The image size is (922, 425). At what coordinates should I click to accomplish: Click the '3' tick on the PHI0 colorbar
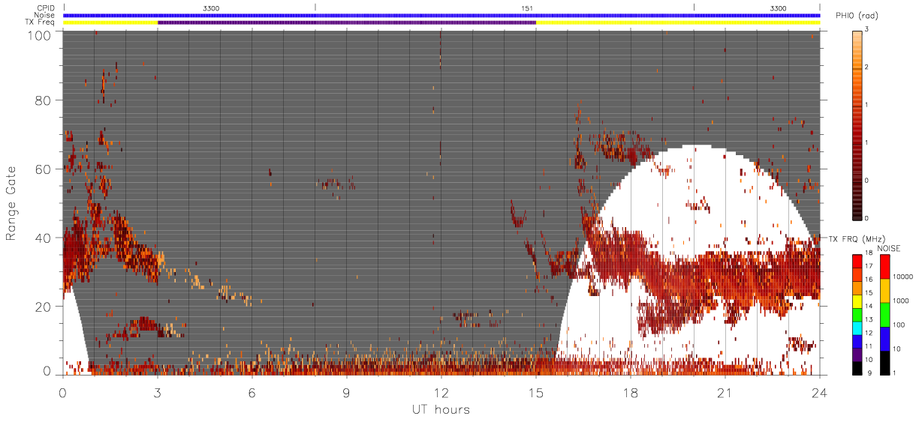[867, 29]
